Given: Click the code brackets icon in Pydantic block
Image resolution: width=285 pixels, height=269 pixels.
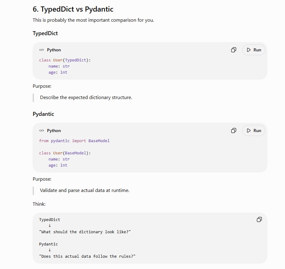Looking at the screenshot, I should (x=42, y=131).
